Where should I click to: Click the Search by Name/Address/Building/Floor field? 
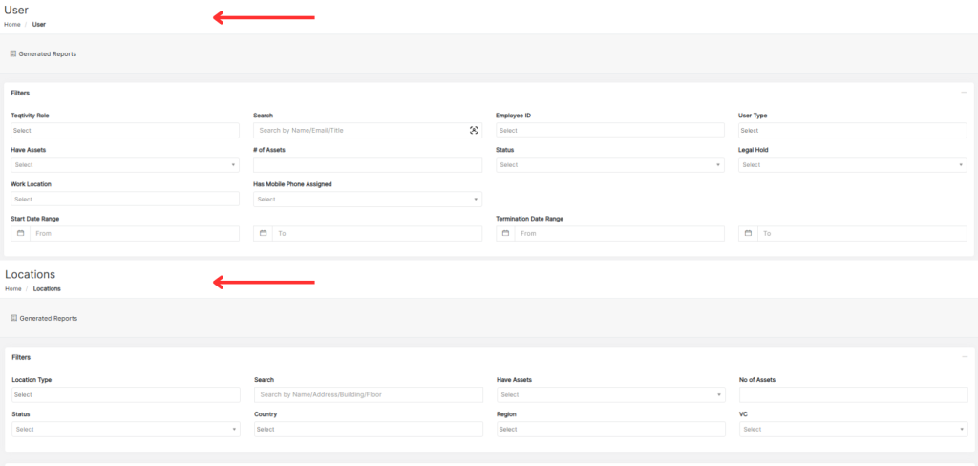(x=368, y=394)
